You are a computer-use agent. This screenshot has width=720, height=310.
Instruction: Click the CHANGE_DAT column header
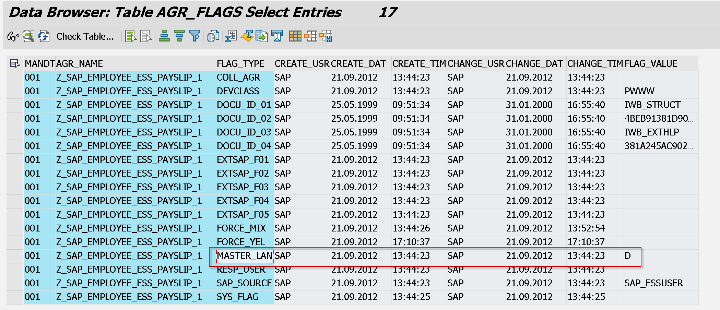click(x=536, y=63)
